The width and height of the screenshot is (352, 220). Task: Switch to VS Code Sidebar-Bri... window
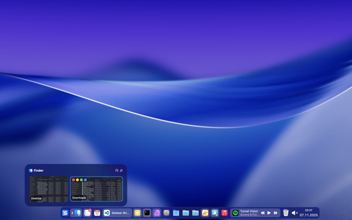pos(117,213)
